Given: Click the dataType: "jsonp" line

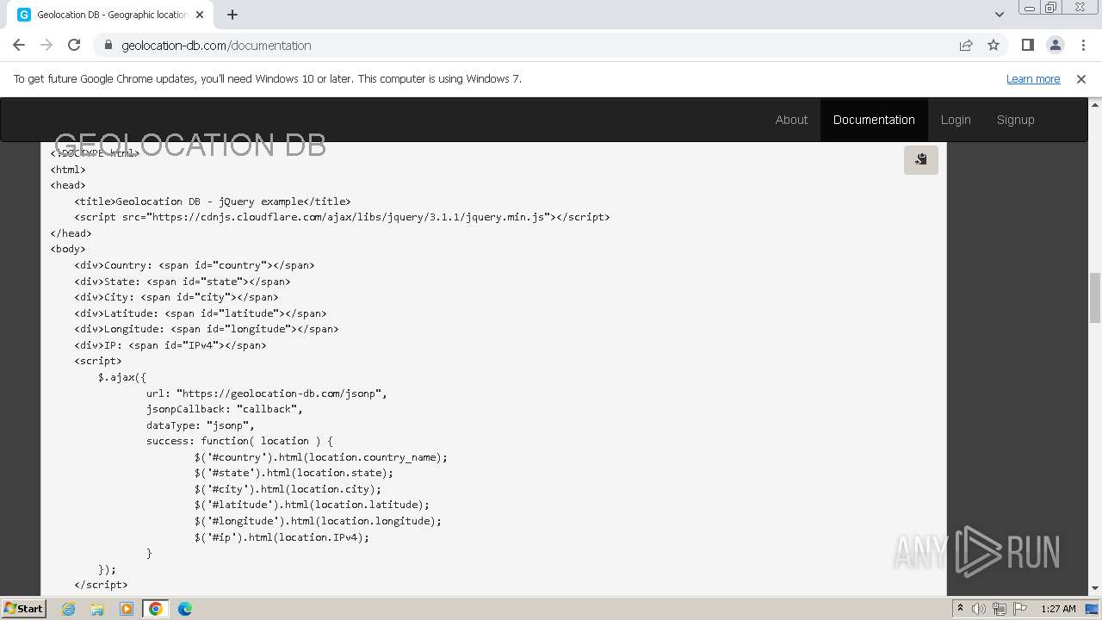Looking at the screenshot, I should point(201,425).
